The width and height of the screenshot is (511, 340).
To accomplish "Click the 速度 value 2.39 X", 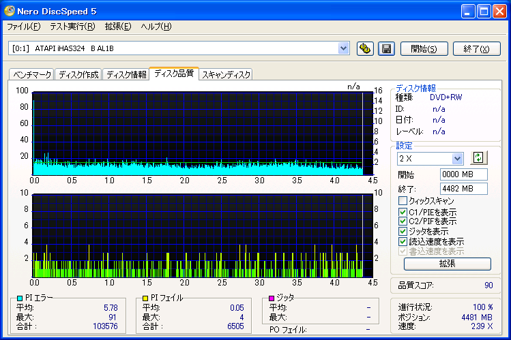I will coord(482,326).
